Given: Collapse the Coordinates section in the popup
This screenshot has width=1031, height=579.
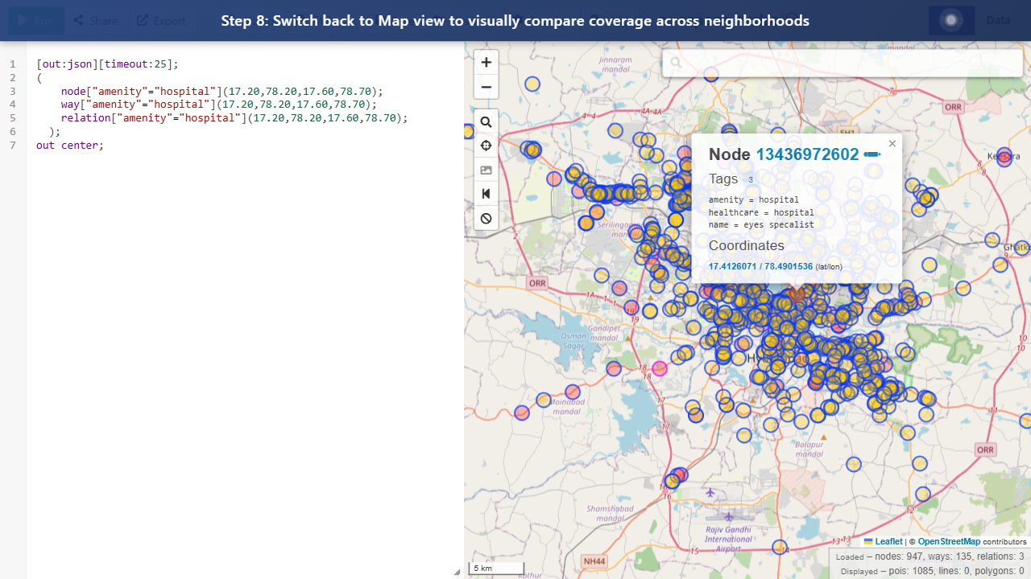Looking at the screenshot, I should (x=746, y=245).
